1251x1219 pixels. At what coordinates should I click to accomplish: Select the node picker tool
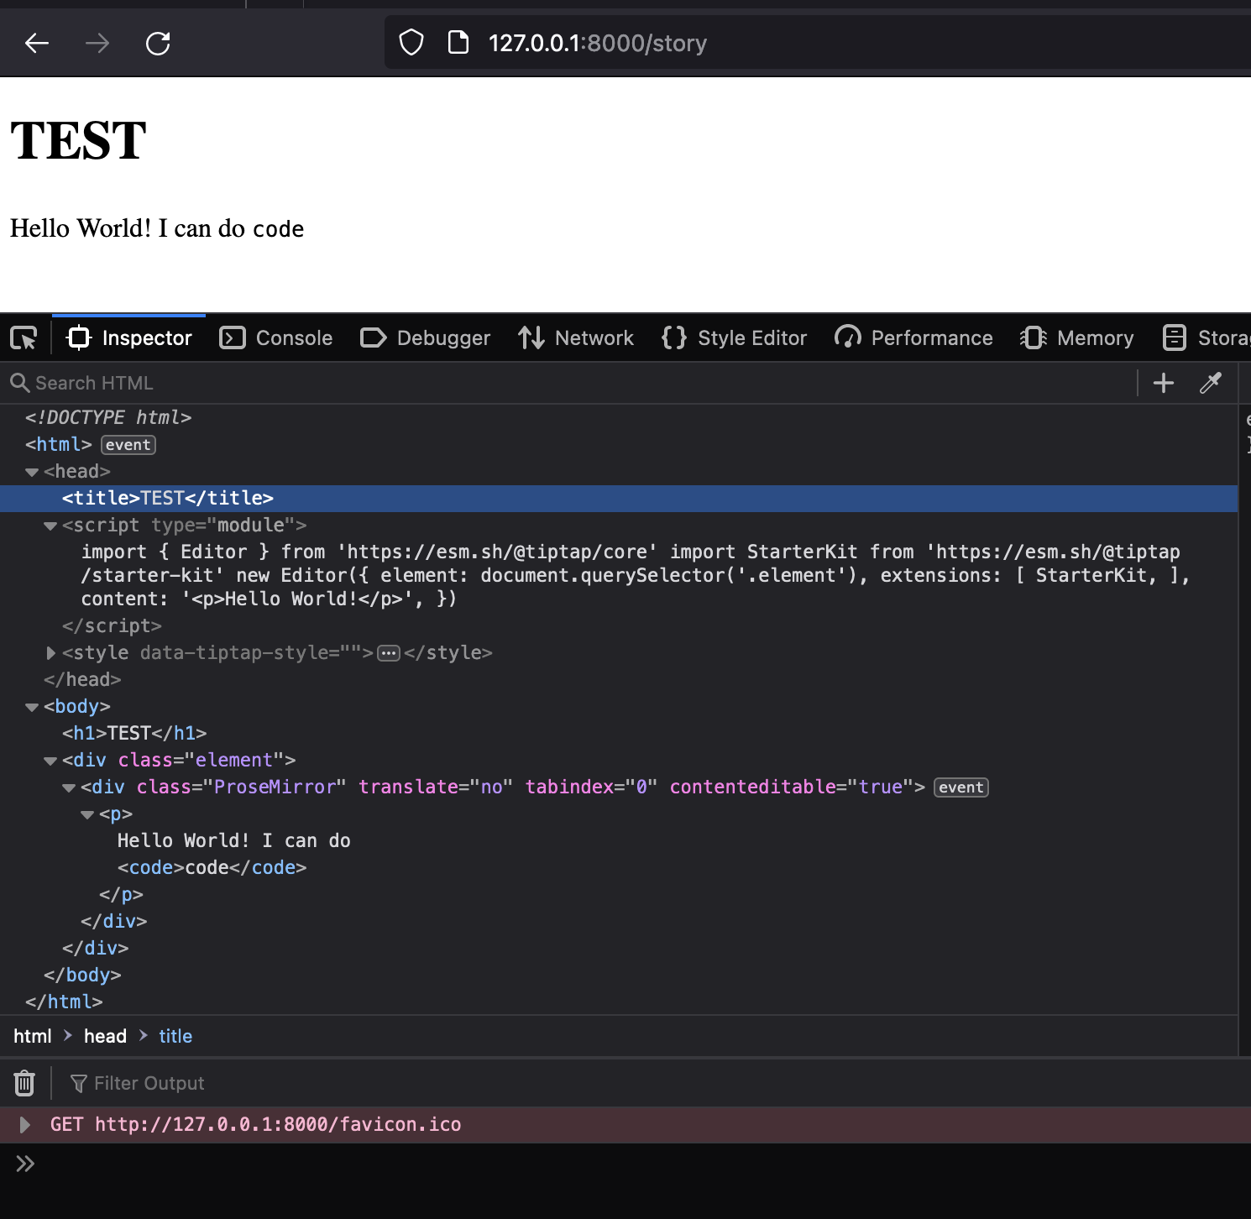(24, 337)
